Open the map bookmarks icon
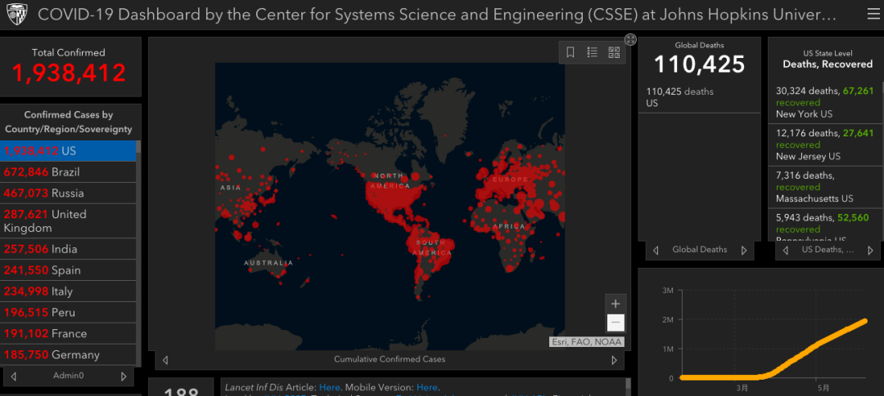 (x=570, y=52)
